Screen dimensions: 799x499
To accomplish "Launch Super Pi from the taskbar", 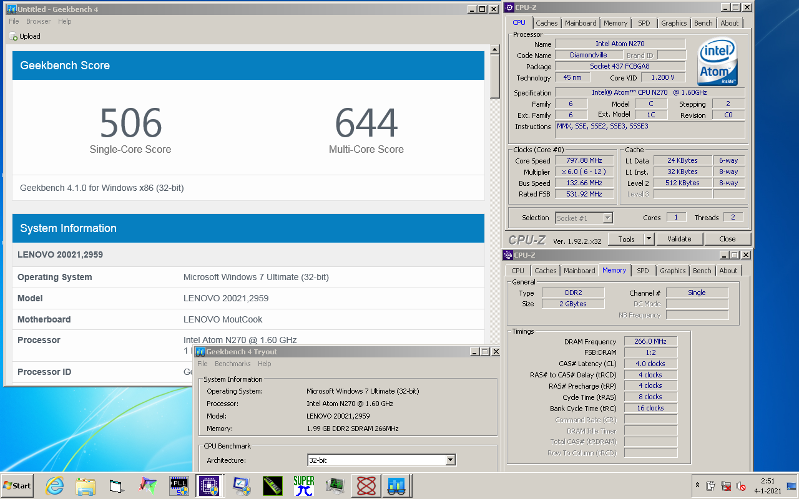I will coord(304,485).
